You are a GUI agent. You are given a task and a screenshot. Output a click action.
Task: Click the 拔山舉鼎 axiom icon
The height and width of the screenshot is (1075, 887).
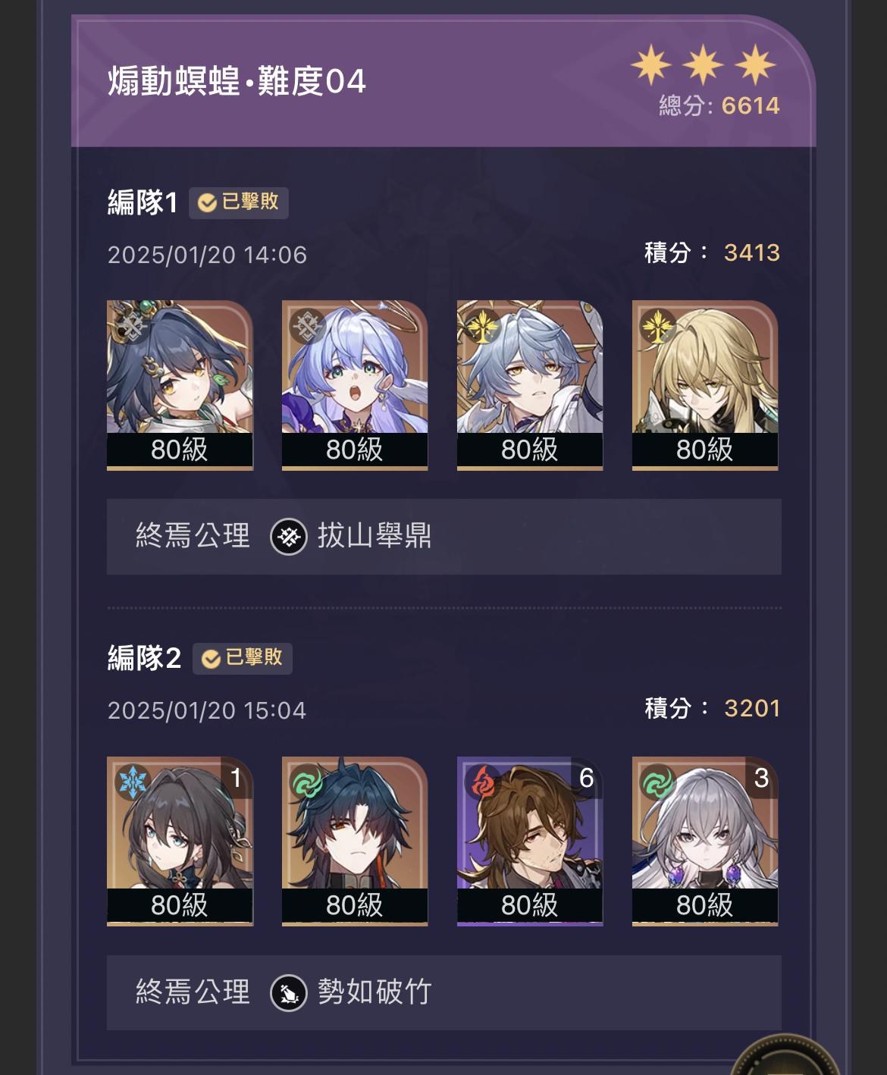(289, 537)
